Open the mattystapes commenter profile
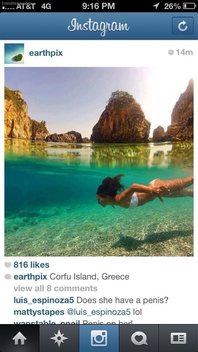This screenshot has width=198, height=352. pyautogui.click(x=39, y=312)
